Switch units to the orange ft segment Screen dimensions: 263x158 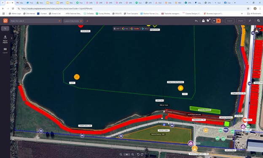(218, 21)
